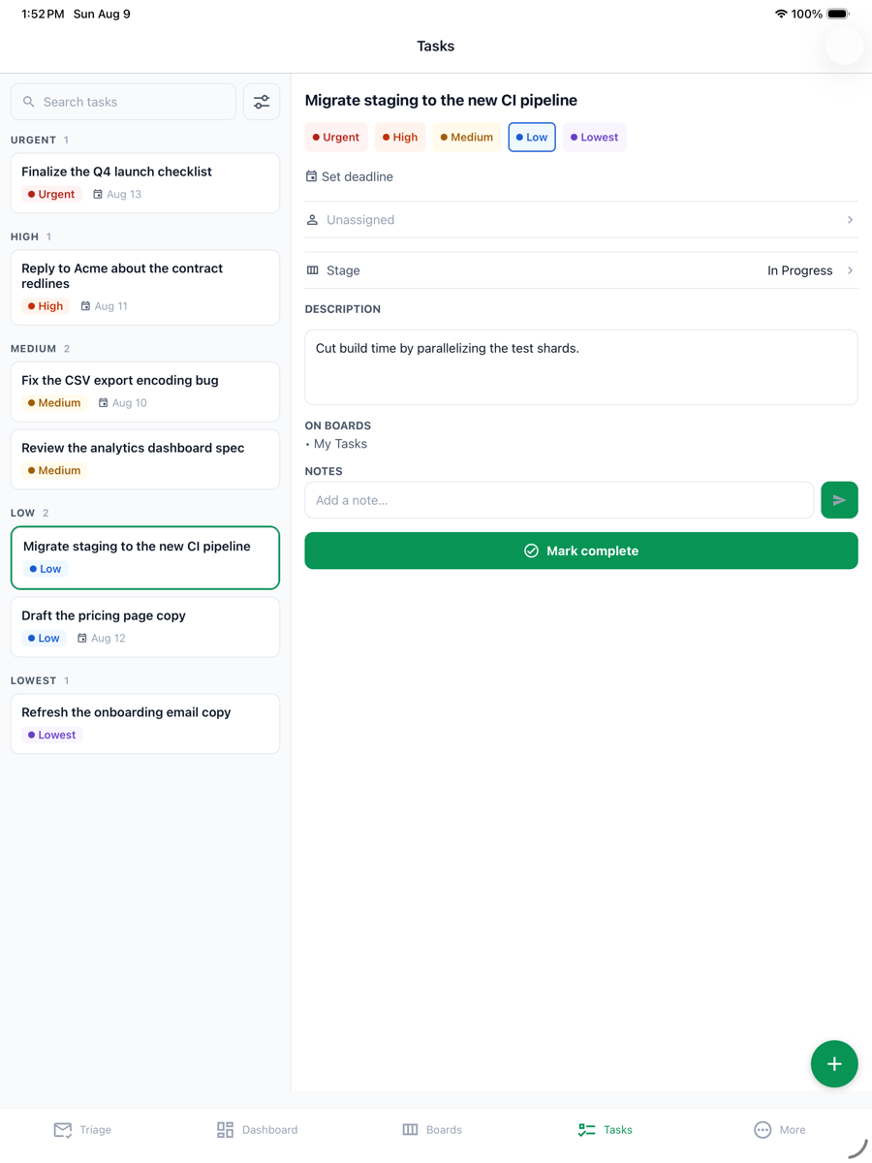Switch to the Boards tab

(x=432, y=1130)
